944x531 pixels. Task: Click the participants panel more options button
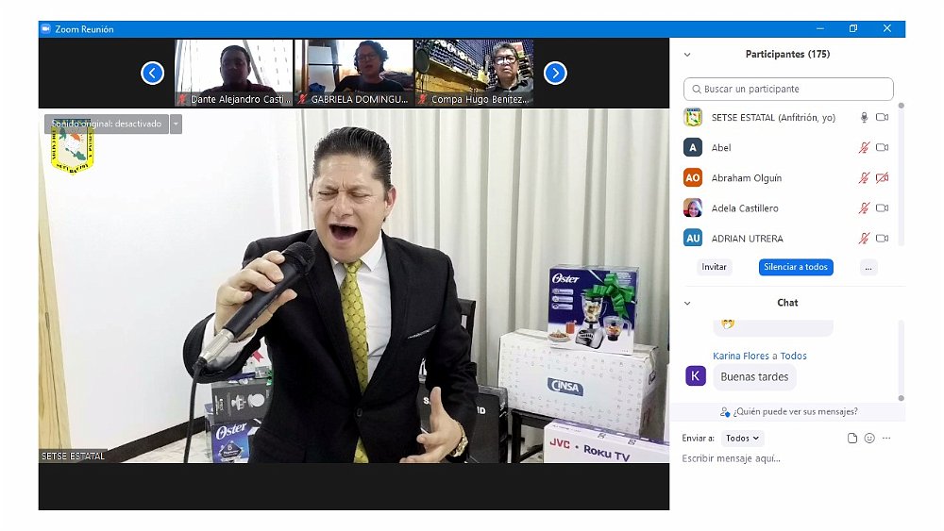point(868,267)
